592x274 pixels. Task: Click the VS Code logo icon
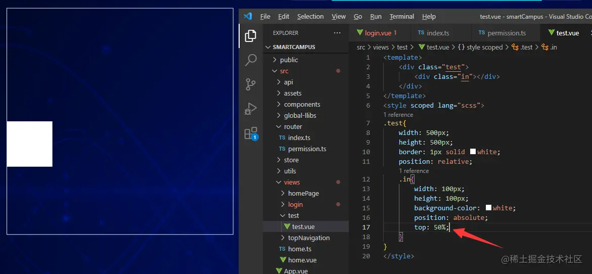248,16
